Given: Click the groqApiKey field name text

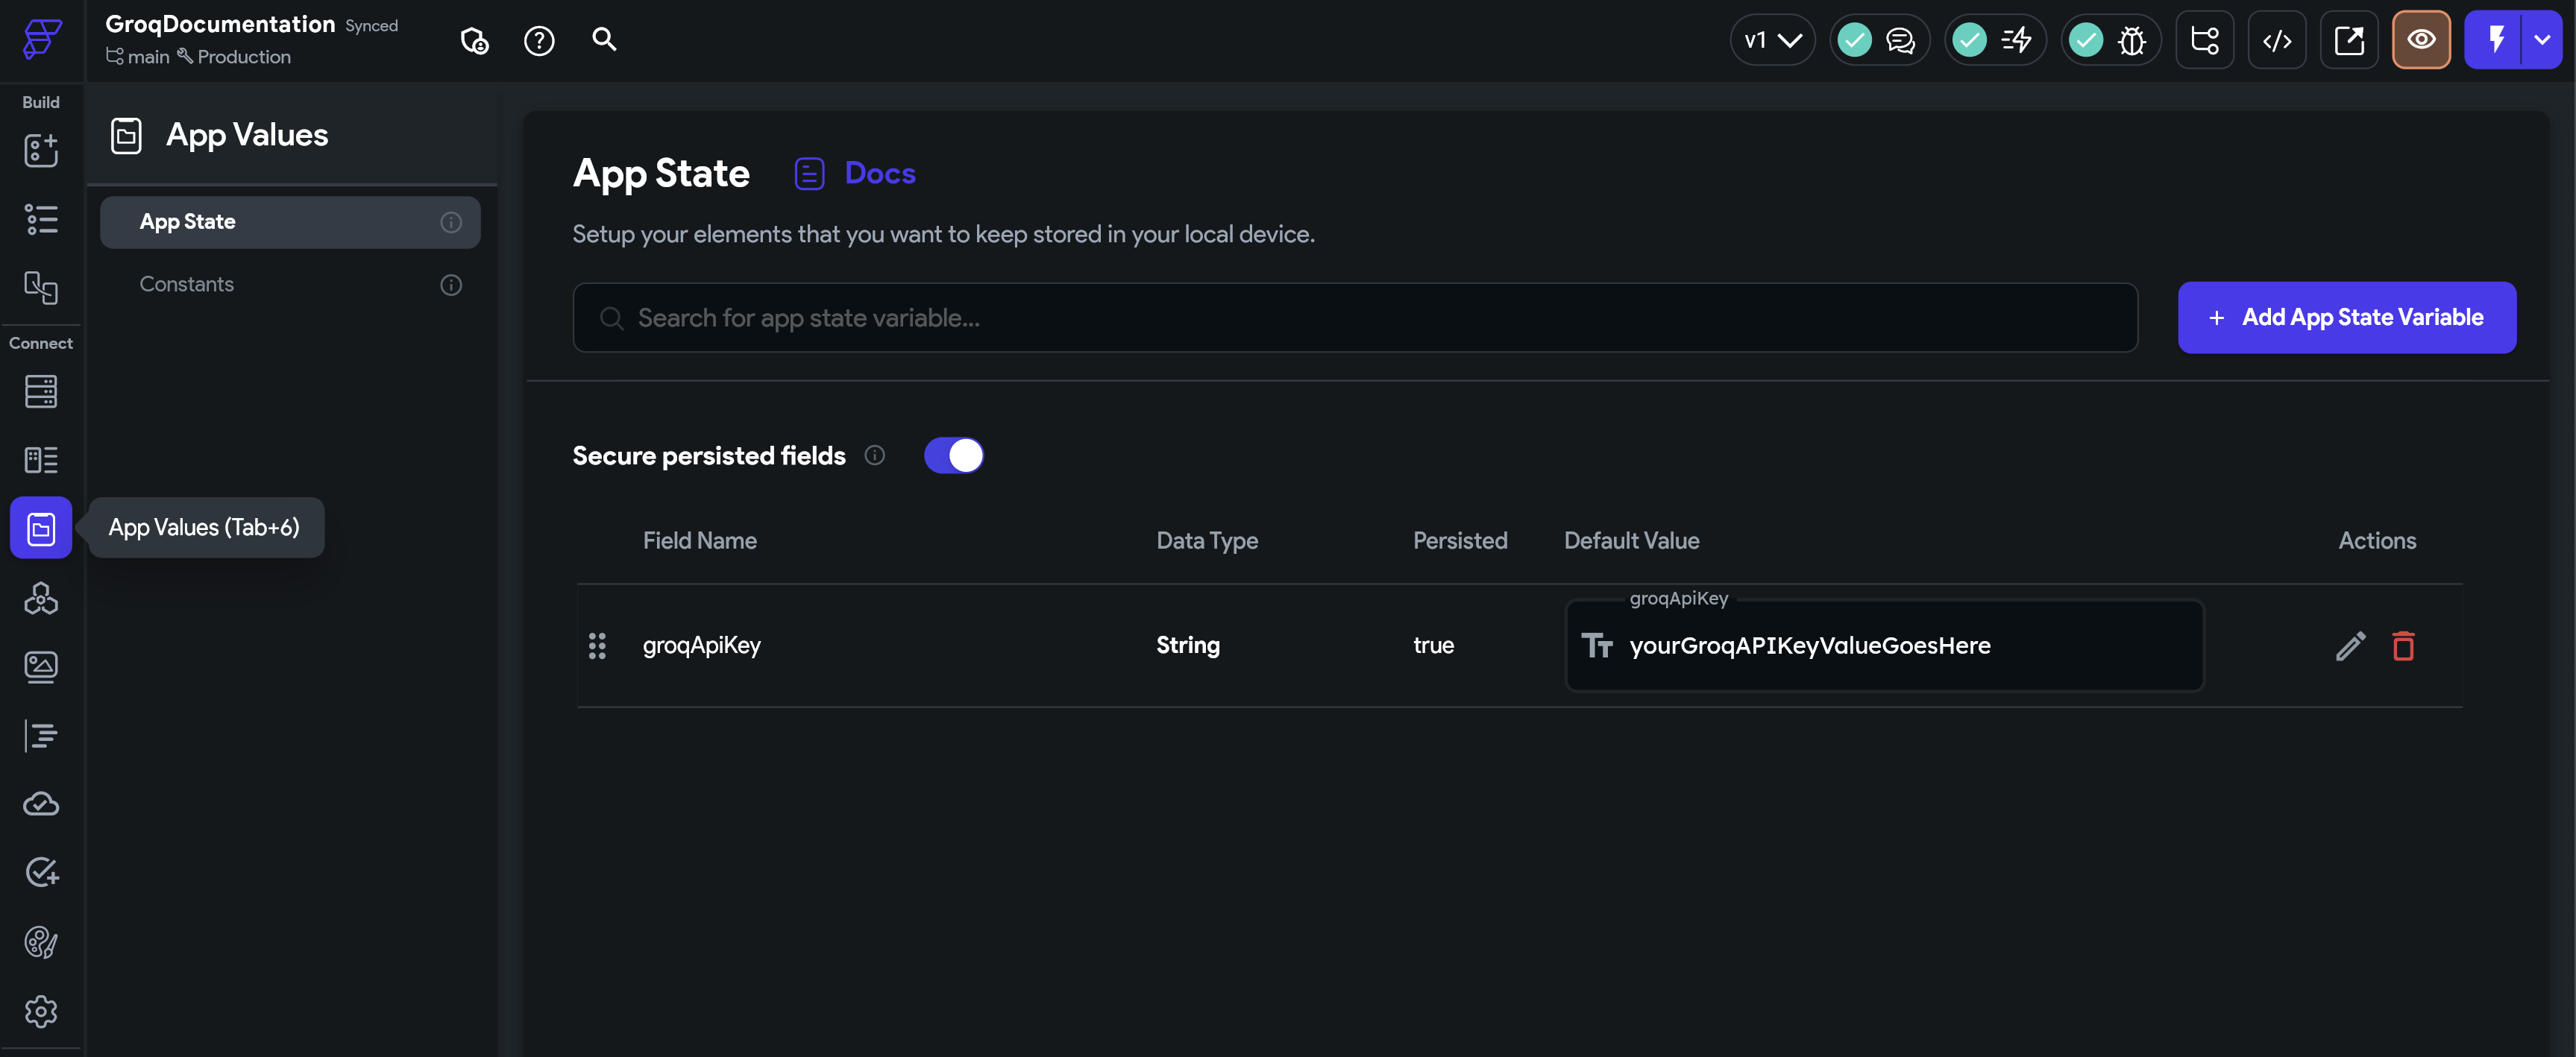Looking at the screenshot, I should pos(701,646).
